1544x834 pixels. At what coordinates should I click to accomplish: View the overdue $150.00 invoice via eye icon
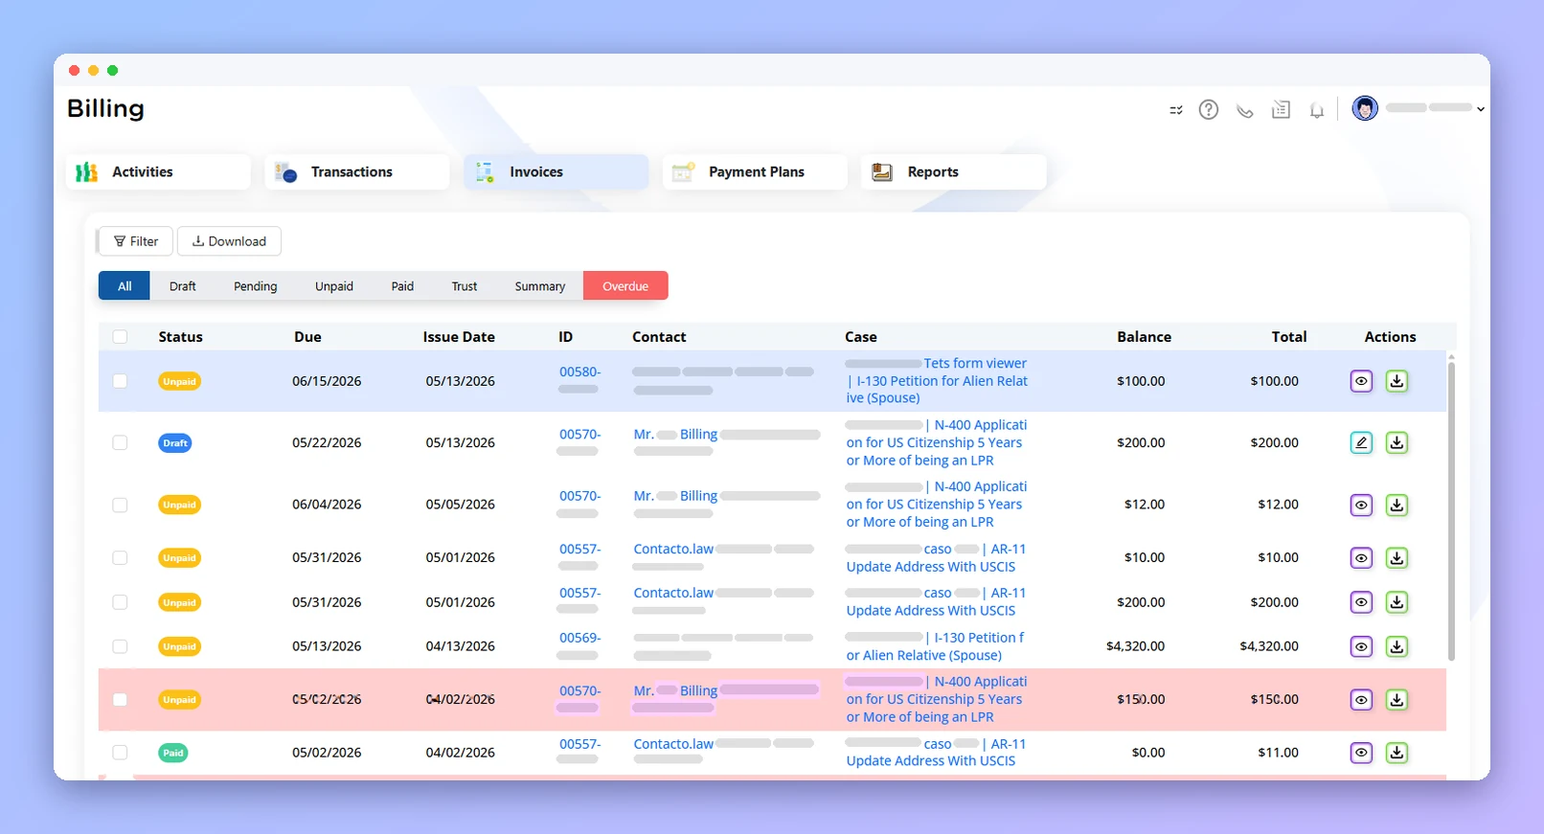point(1361,700)
